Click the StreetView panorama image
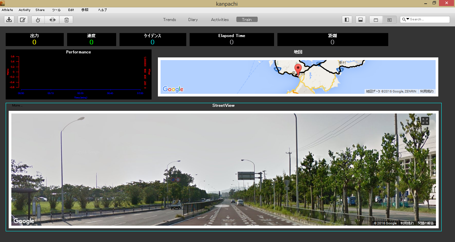 [224, 170]
